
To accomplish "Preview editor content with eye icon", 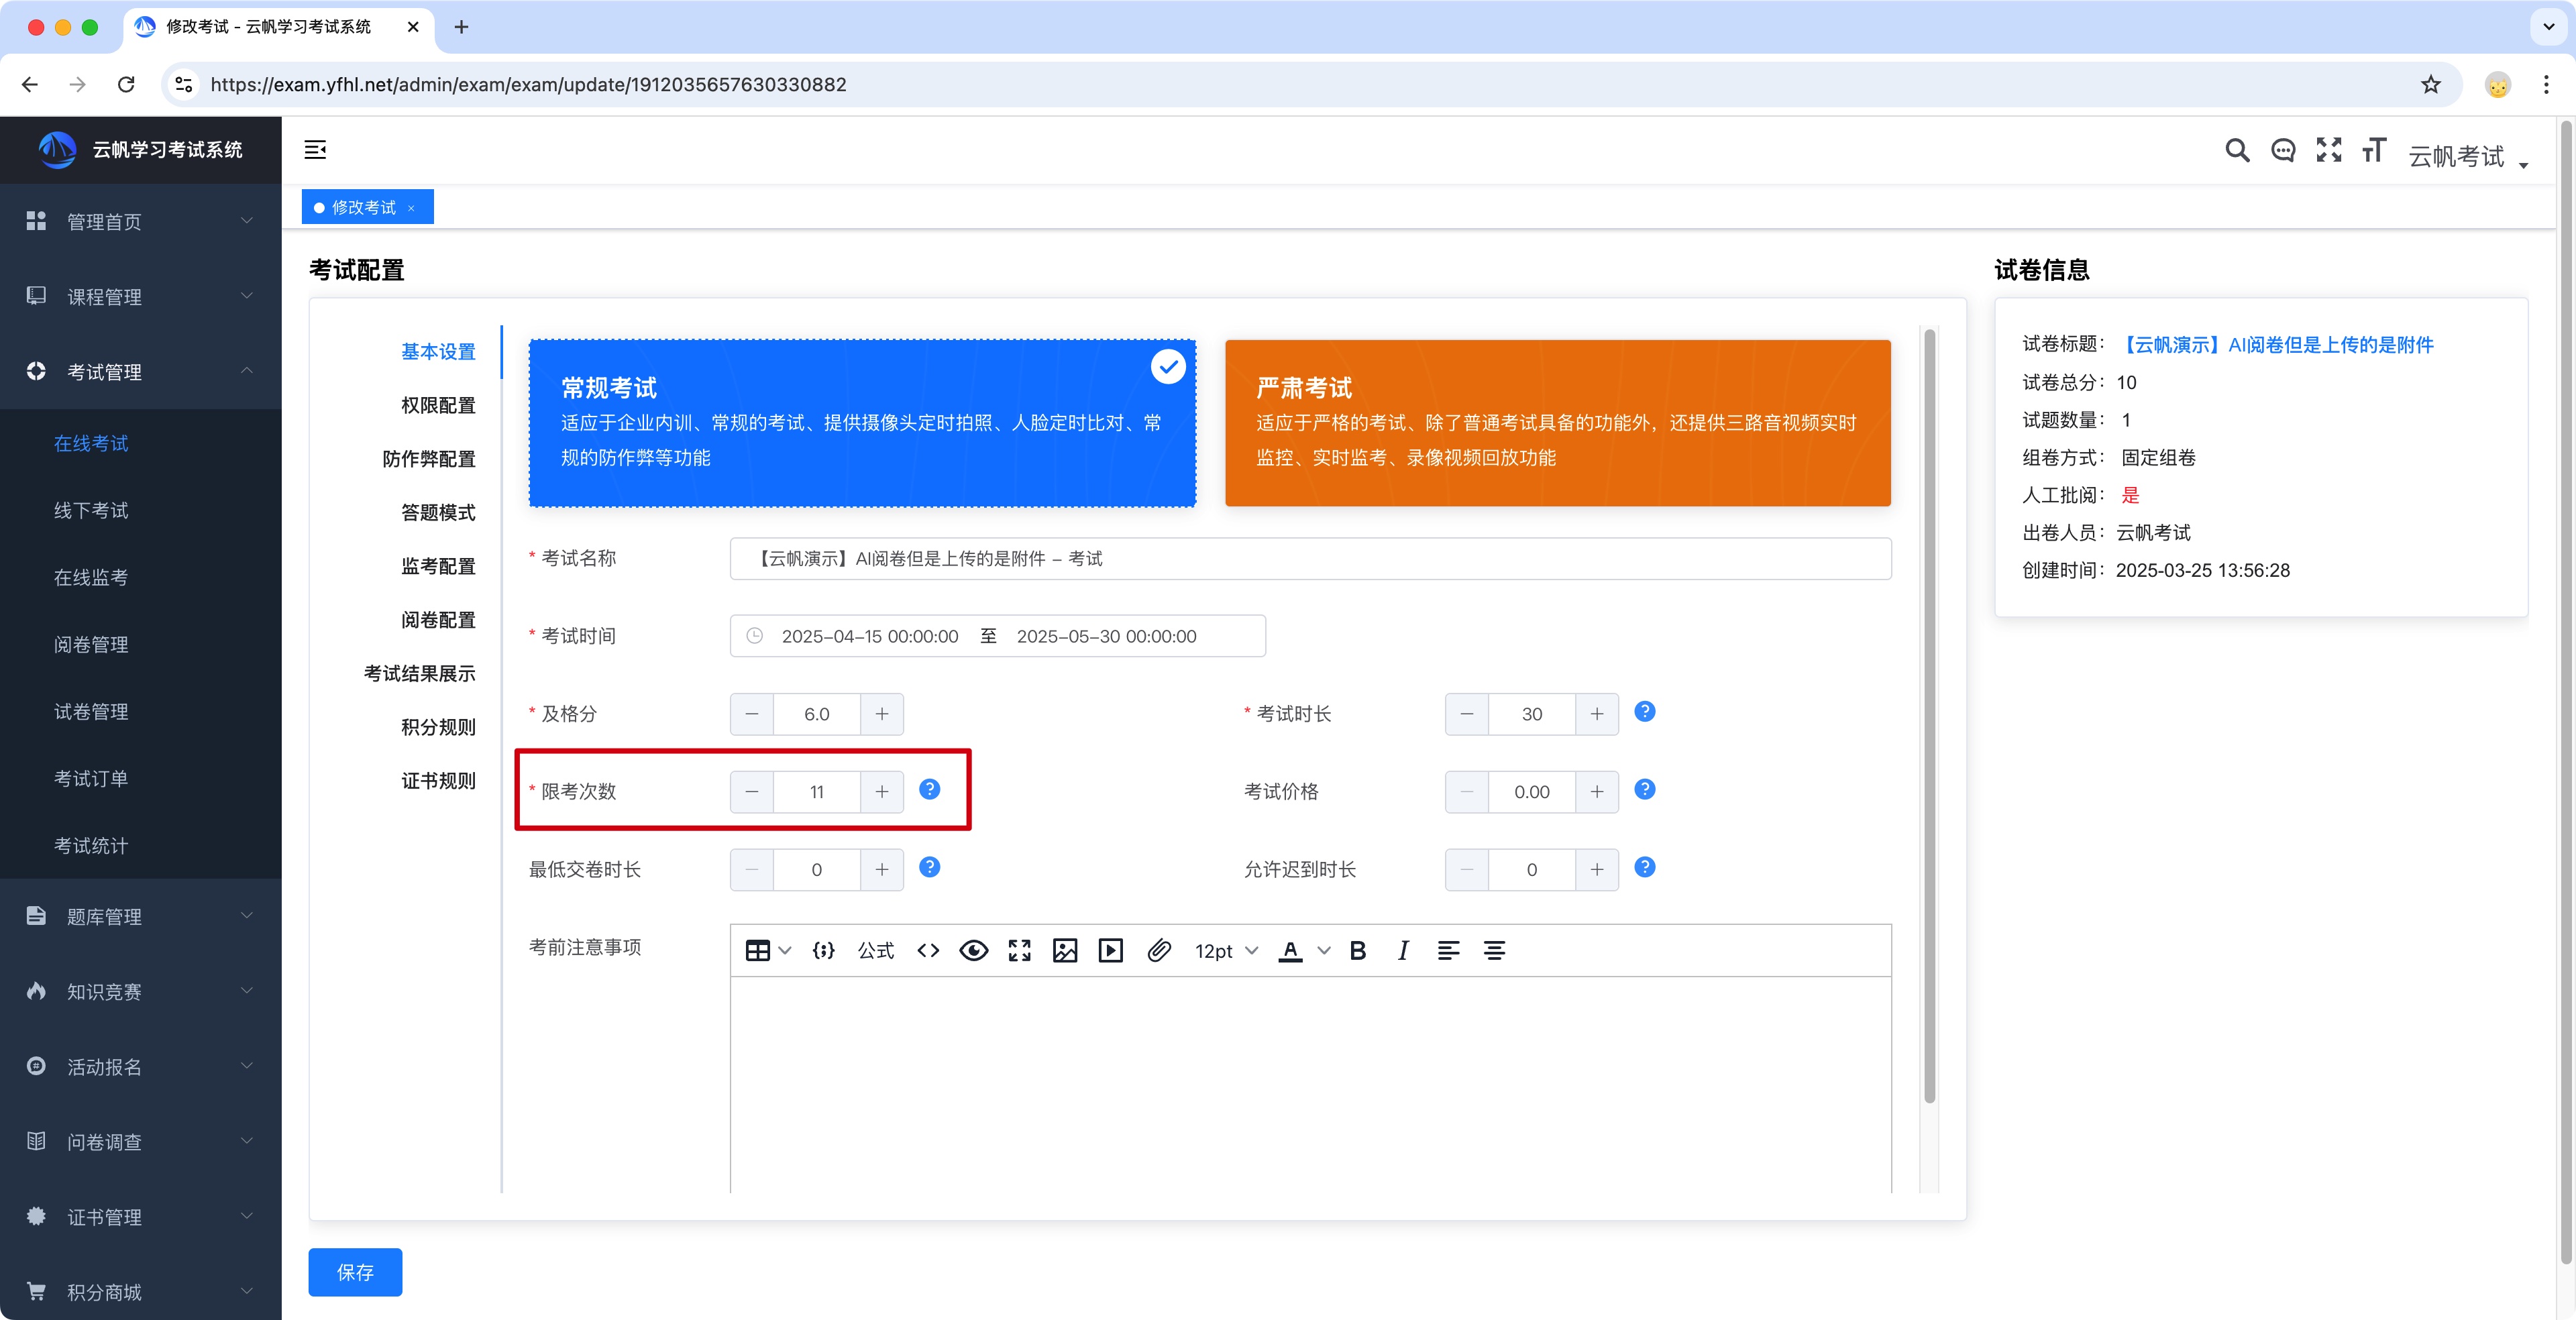I will click(973, 951).
